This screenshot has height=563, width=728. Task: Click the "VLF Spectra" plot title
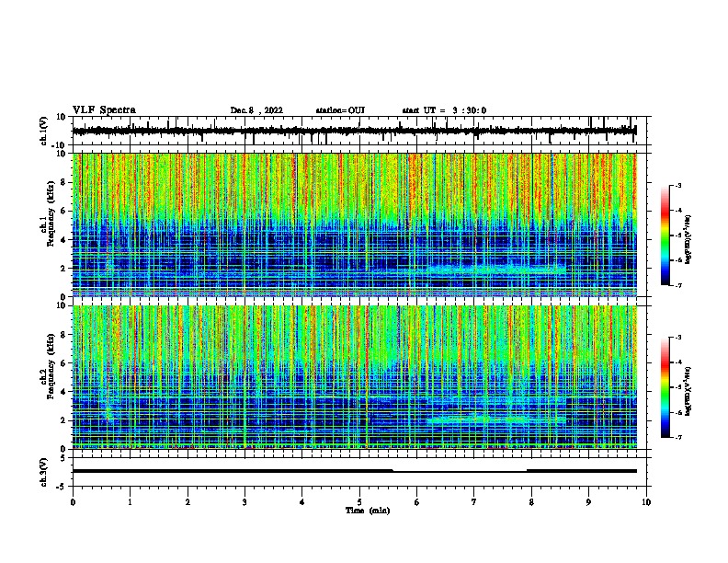pos(104,109)
